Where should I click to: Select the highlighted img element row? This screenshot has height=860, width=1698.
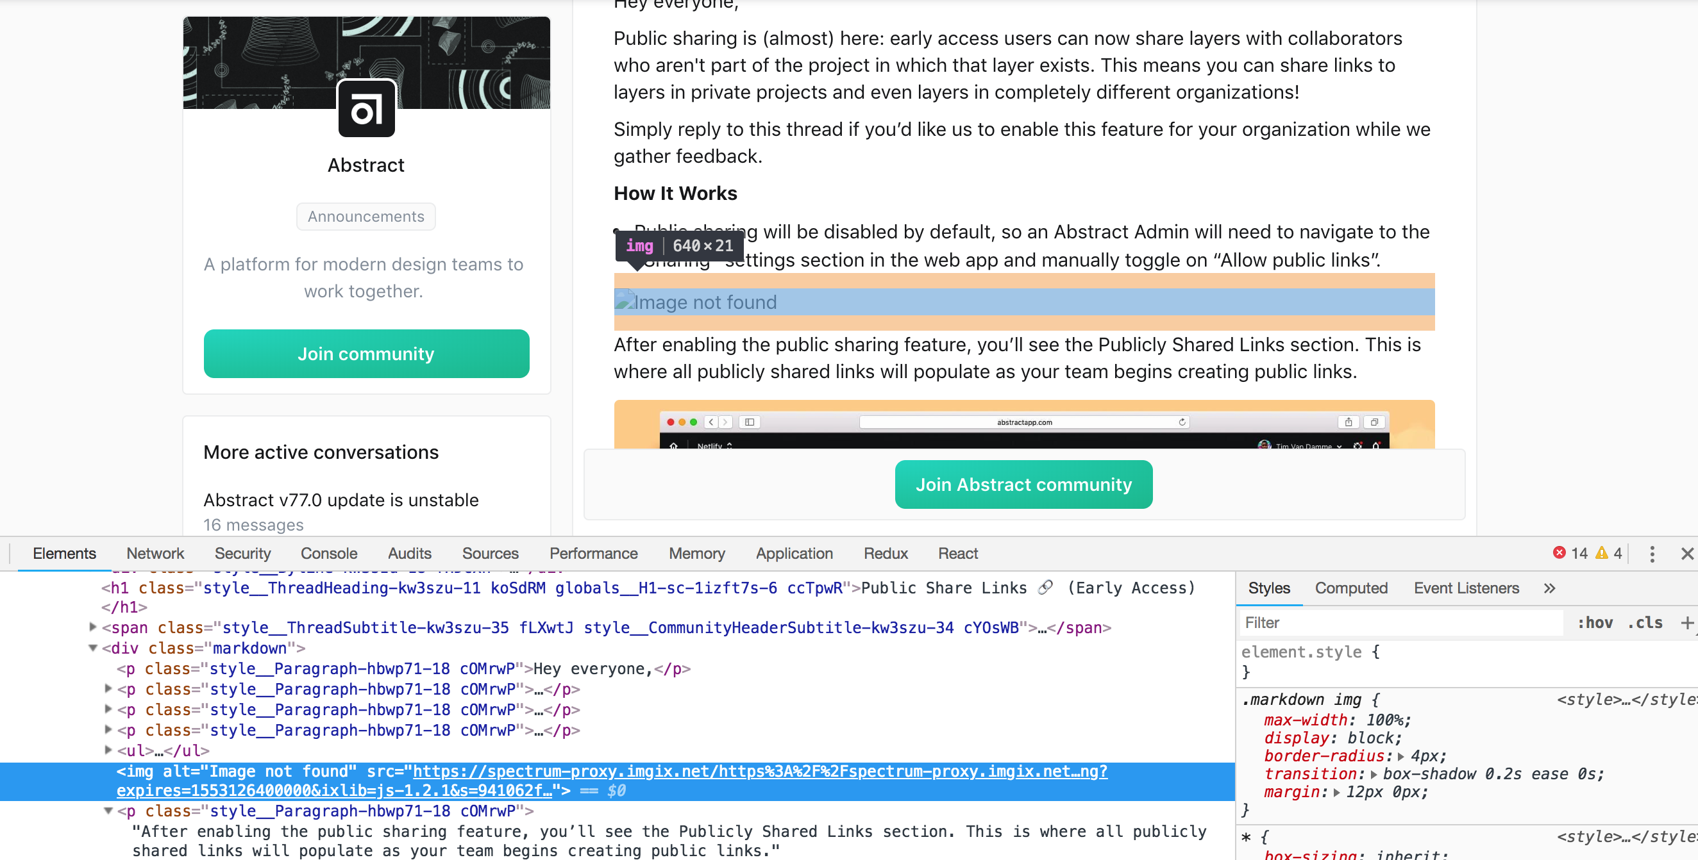[x=617, y=782]
